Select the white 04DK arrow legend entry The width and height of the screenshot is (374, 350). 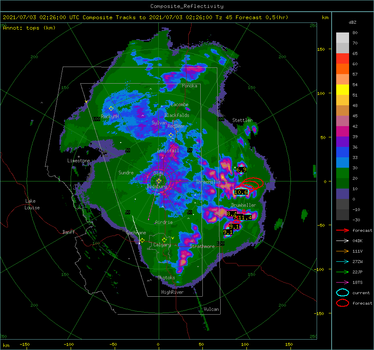(342, 241)
